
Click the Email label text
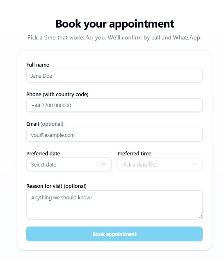pos(33,124)
